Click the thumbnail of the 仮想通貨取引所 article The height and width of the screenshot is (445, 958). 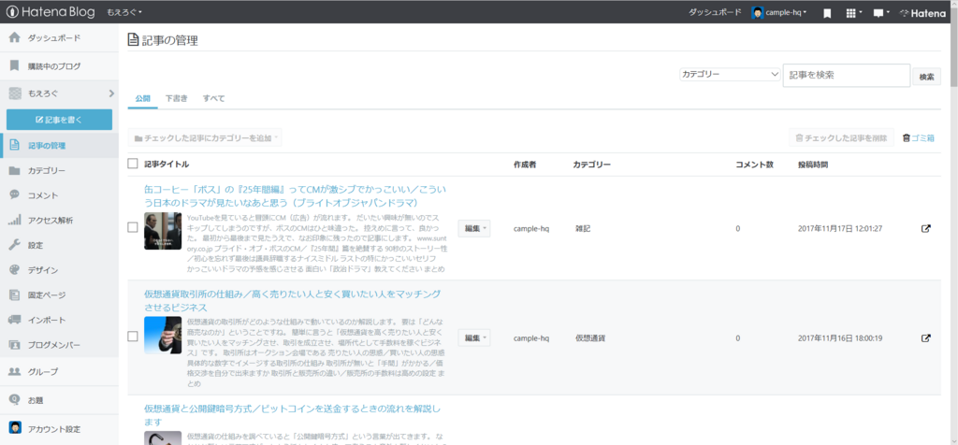pos(163,335)
